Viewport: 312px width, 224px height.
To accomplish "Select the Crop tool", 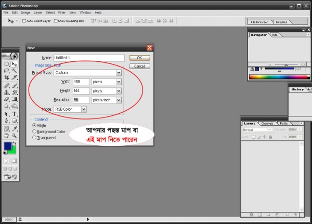I will click(6, 77).
